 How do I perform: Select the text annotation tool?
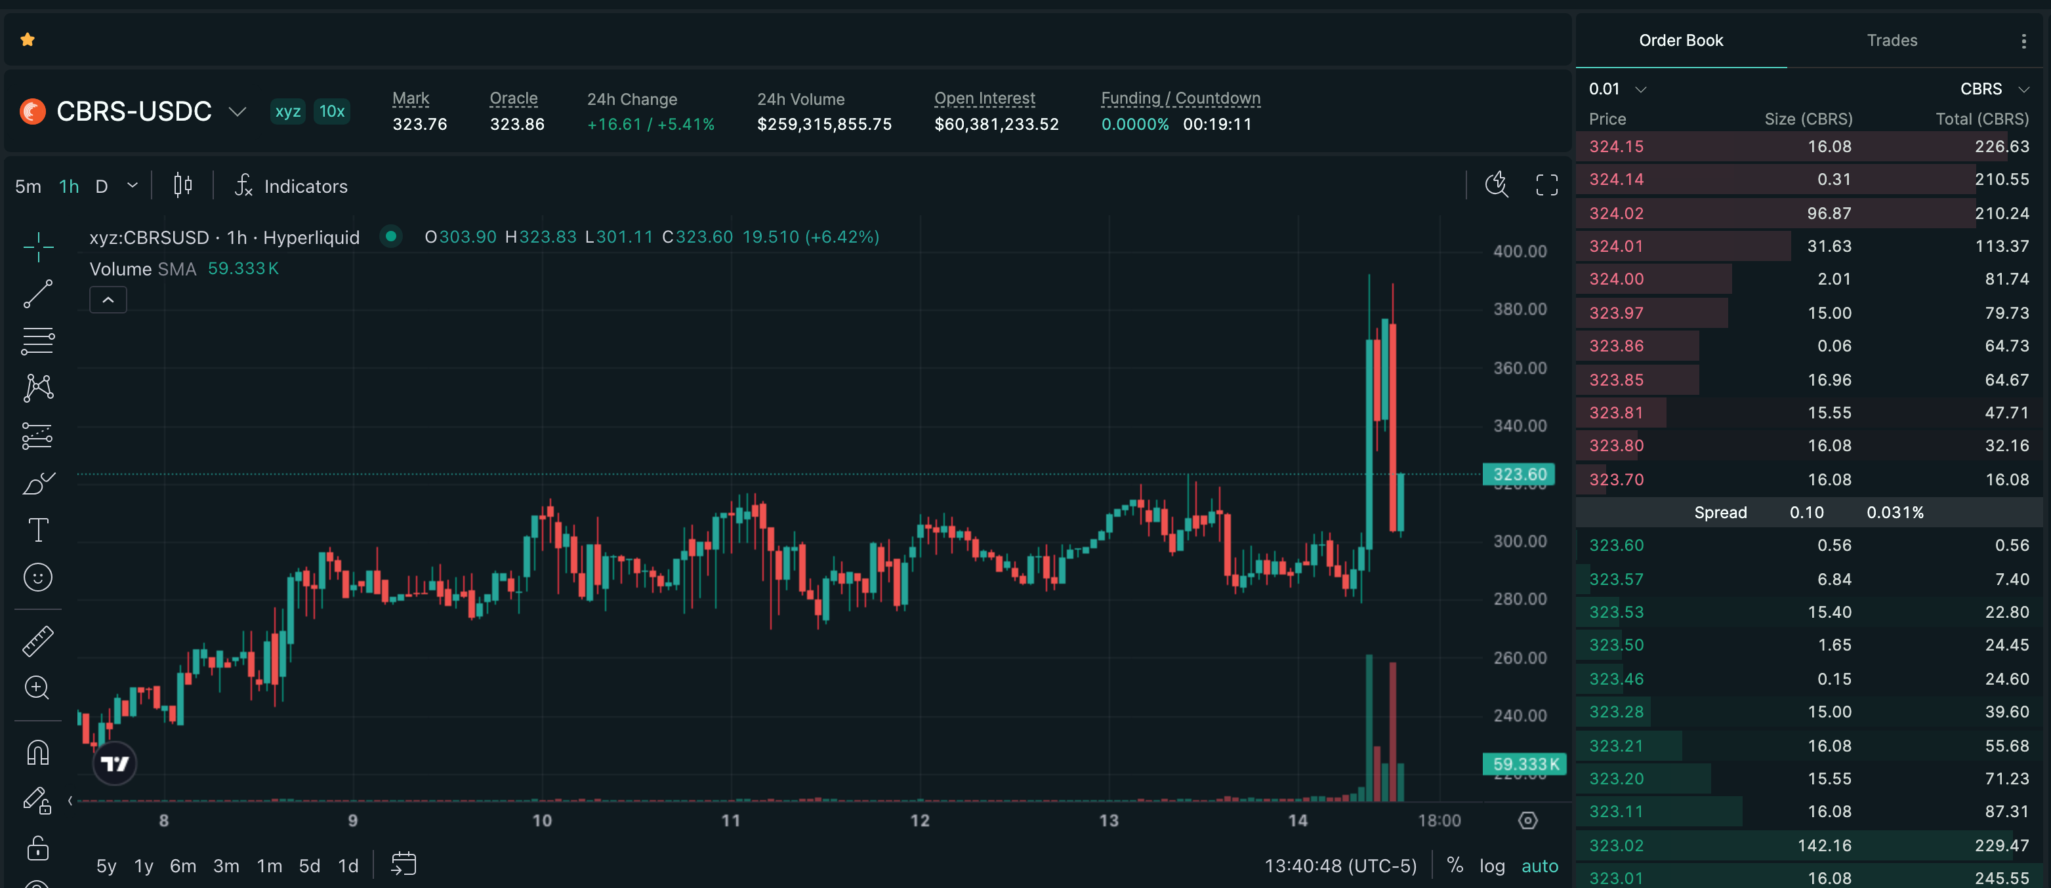[37, 530]
